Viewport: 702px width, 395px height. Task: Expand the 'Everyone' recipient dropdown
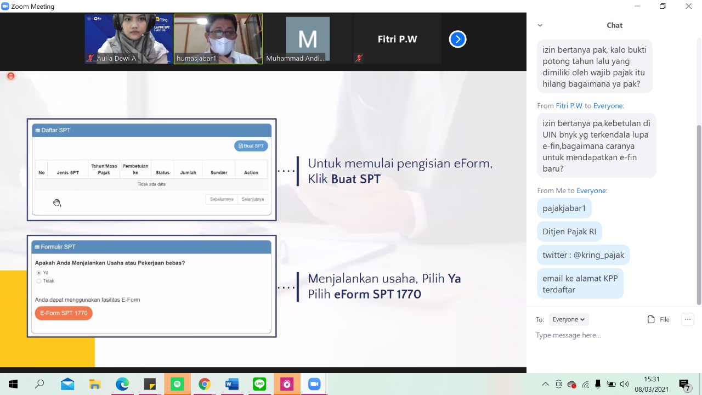[x=568, y=319]
